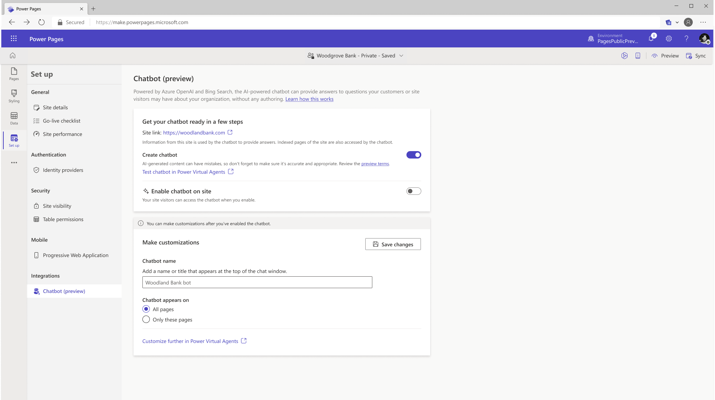The image size is (715, 400).
Task: Open the Pages panel in the sidebar
Action: tap(14, 74)
